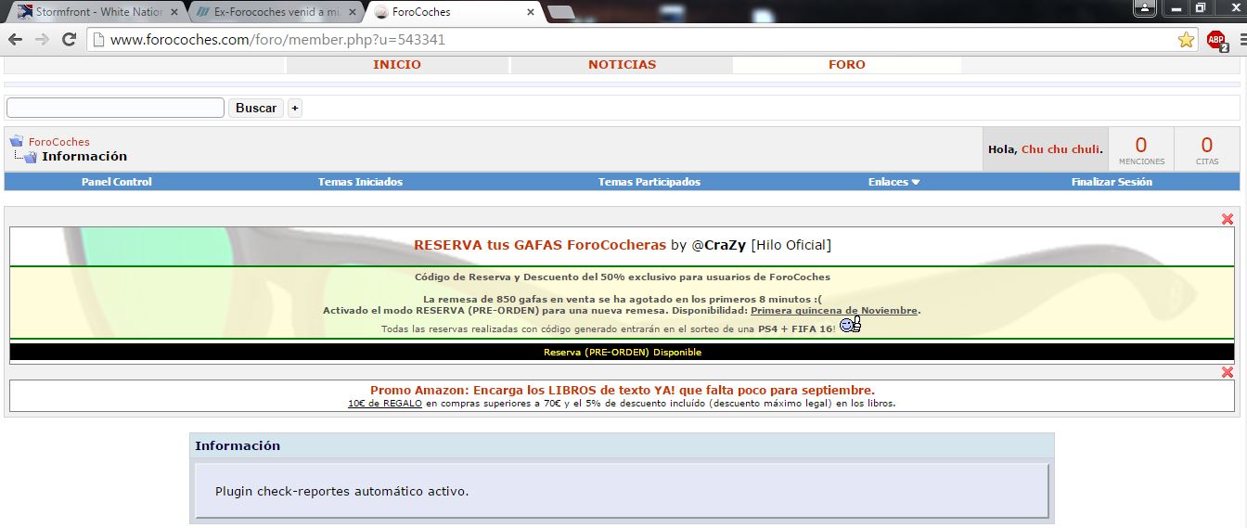The height and width of the screenshot is (528, 1247).
Task: Click Finalizar Sesión to log out
Action: [x=1112, y=182]
